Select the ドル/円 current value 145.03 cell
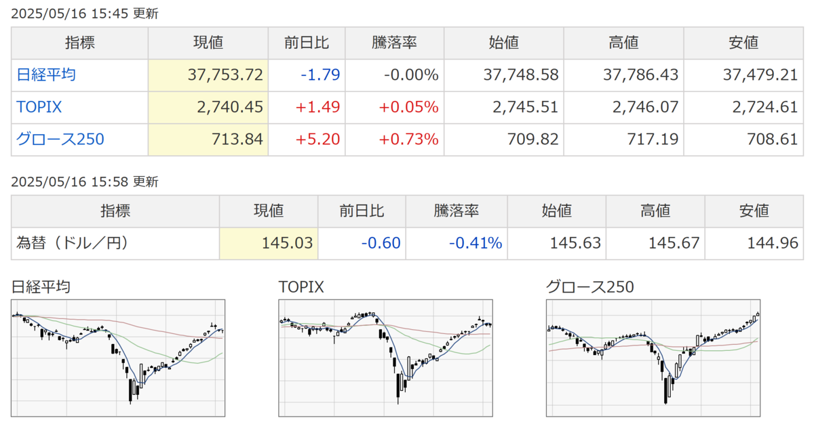The image size is (814, 422). (x=269, y=242)
